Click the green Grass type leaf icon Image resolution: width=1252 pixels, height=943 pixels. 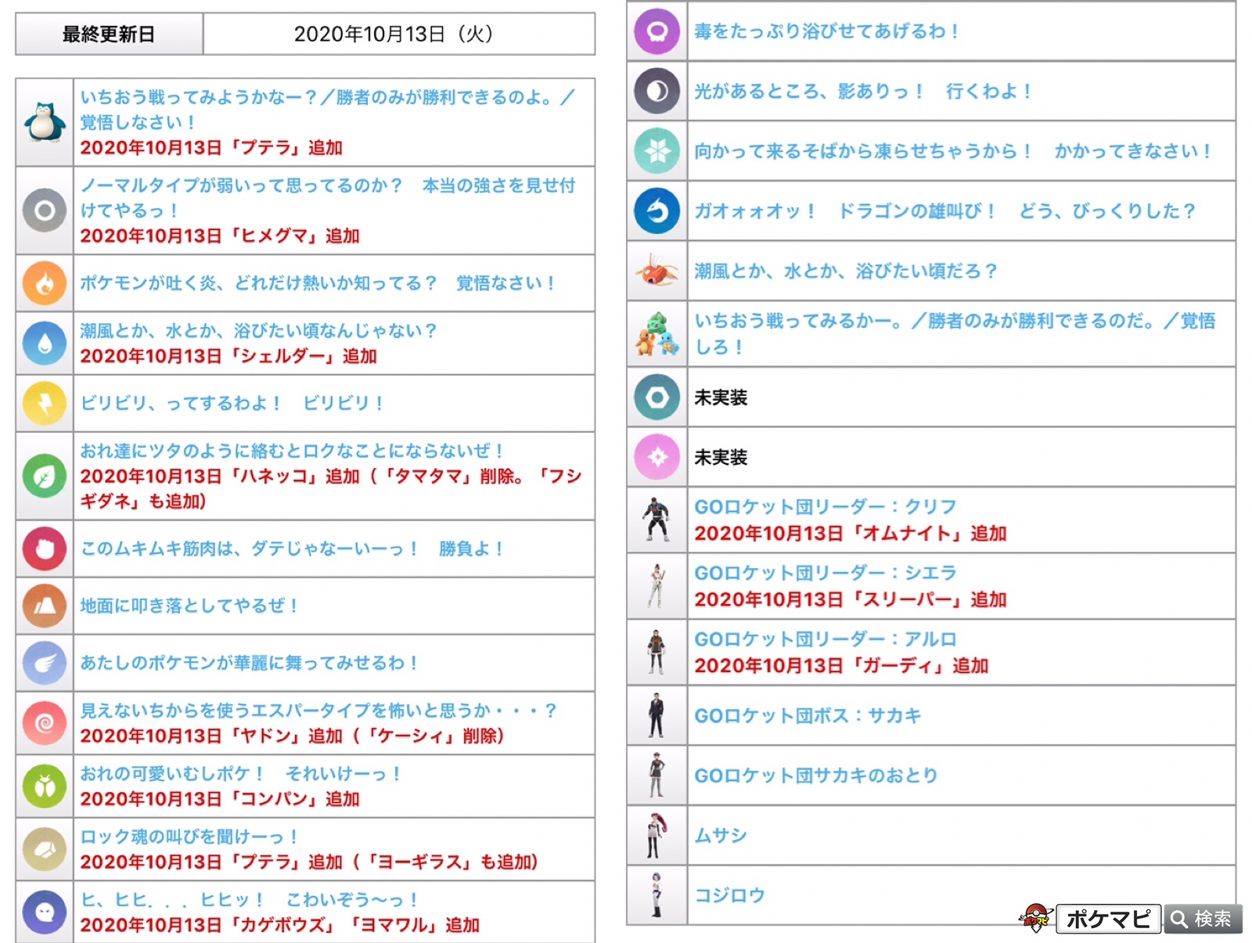pyautogui.click(x=45, y=476)
